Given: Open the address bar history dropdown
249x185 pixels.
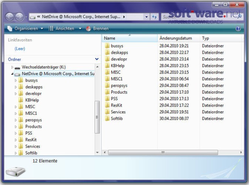Looking at the screenshot, I should tap(147, 17).
